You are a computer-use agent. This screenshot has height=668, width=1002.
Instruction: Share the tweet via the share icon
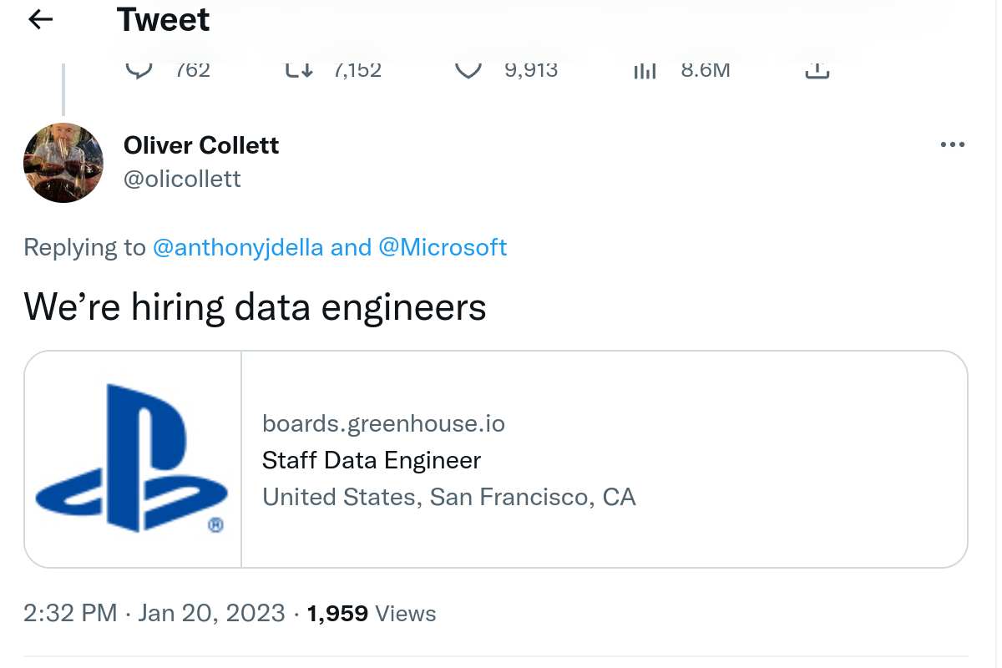(x=817, y=71)
